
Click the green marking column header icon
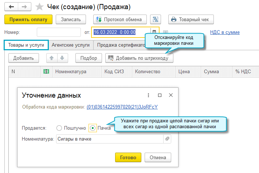(x=46, y=71)
